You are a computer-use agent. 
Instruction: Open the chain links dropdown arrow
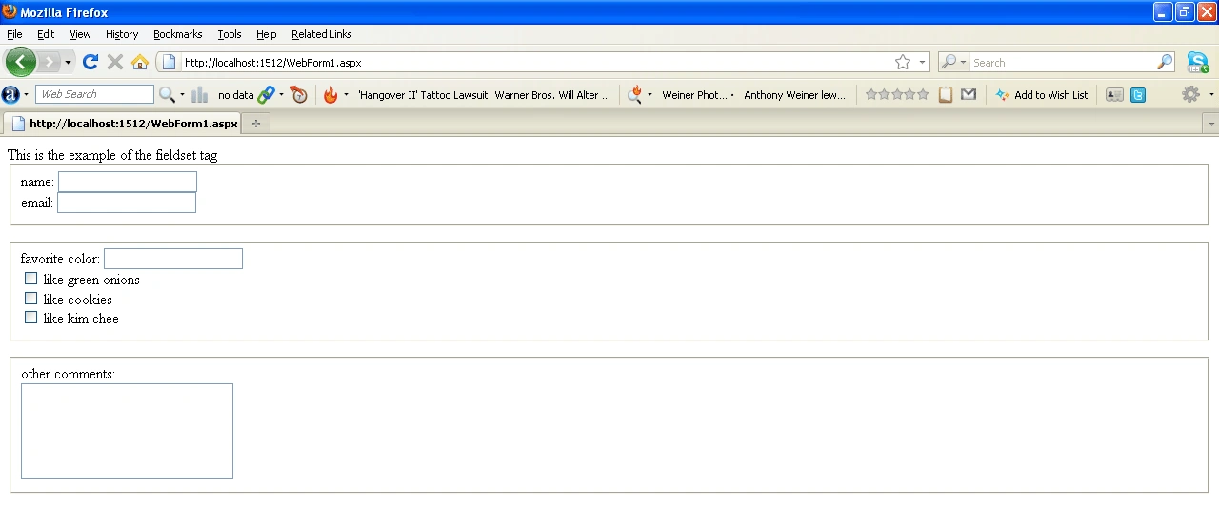(x=281, y=95)
